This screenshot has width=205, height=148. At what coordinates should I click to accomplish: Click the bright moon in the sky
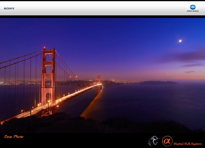(180, 41)
